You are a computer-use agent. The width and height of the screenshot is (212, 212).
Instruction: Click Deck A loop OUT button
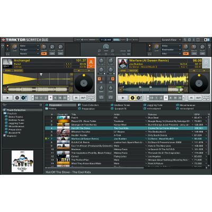pos(83,98)
